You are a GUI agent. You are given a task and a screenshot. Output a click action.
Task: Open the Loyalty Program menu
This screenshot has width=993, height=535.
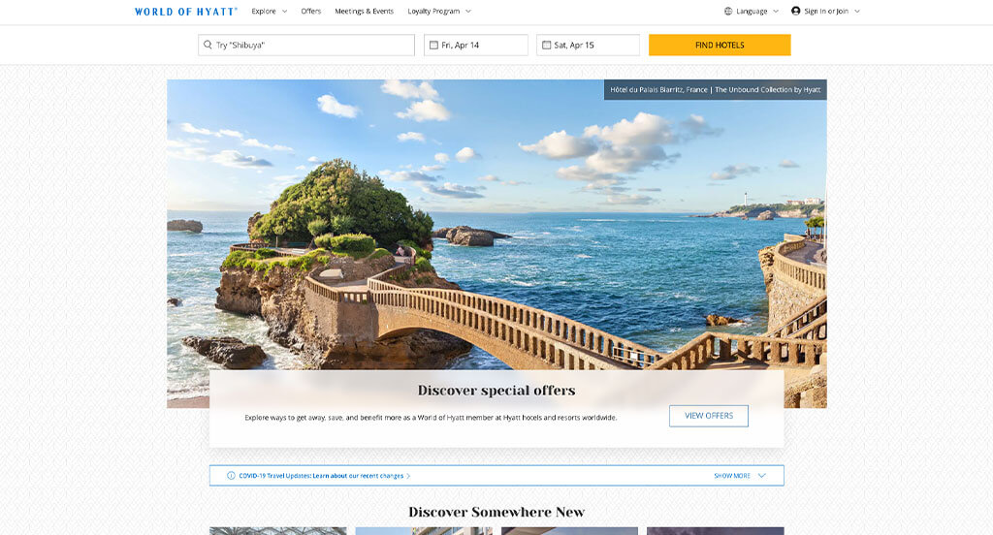(x=433, y=12)
